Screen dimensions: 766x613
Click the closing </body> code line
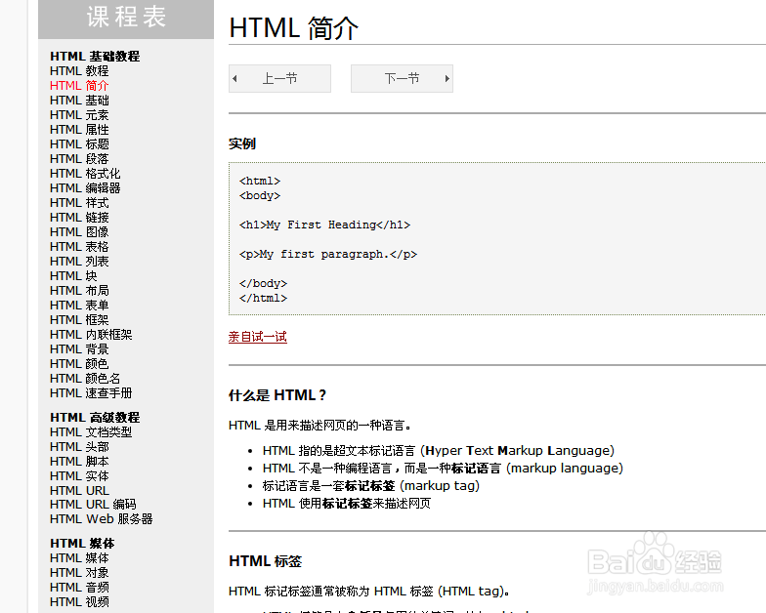(264, 283)
